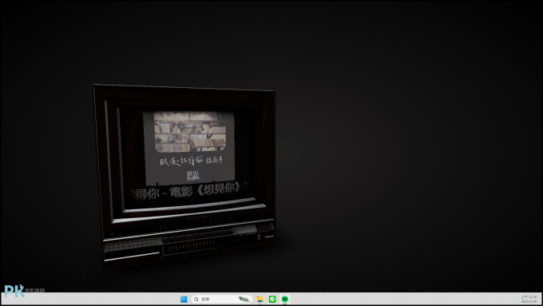Screen dimensions: 543x306
Task: Click the TV speaker grille at lower left
Action: (x=132, y=245)
